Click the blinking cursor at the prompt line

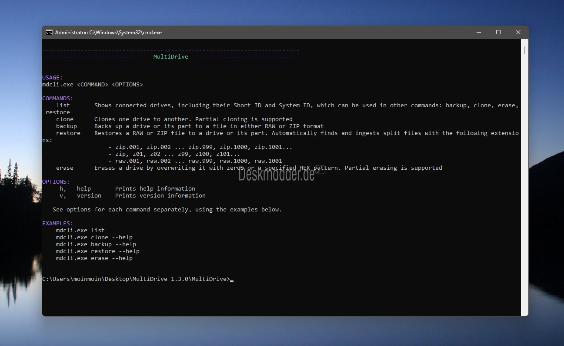[x=232, y=280]
